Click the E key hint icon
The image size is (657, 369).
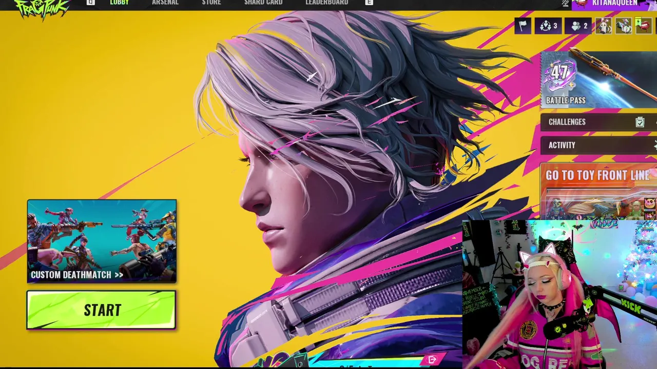(369, 3)
